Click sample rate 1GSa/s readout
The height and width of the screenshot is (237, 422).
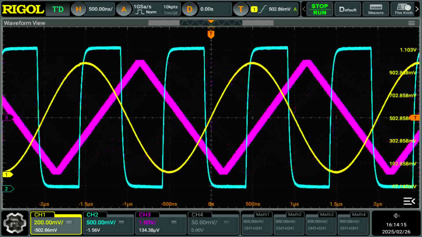tap(142, 7)
